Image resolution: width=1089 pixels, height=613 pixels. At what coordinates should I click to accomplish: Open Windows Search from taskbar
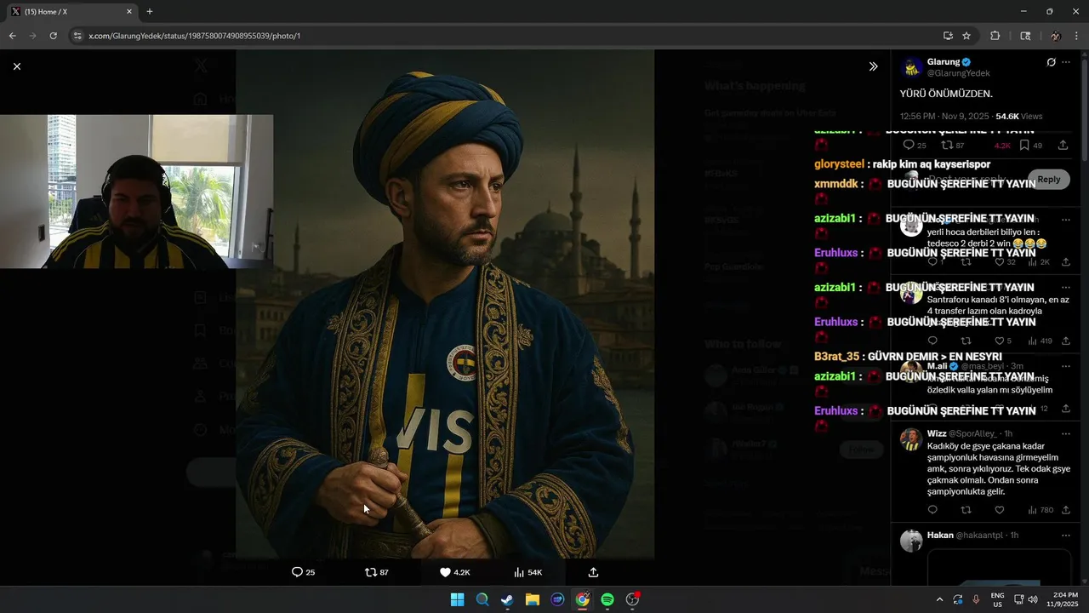(482, 599)
